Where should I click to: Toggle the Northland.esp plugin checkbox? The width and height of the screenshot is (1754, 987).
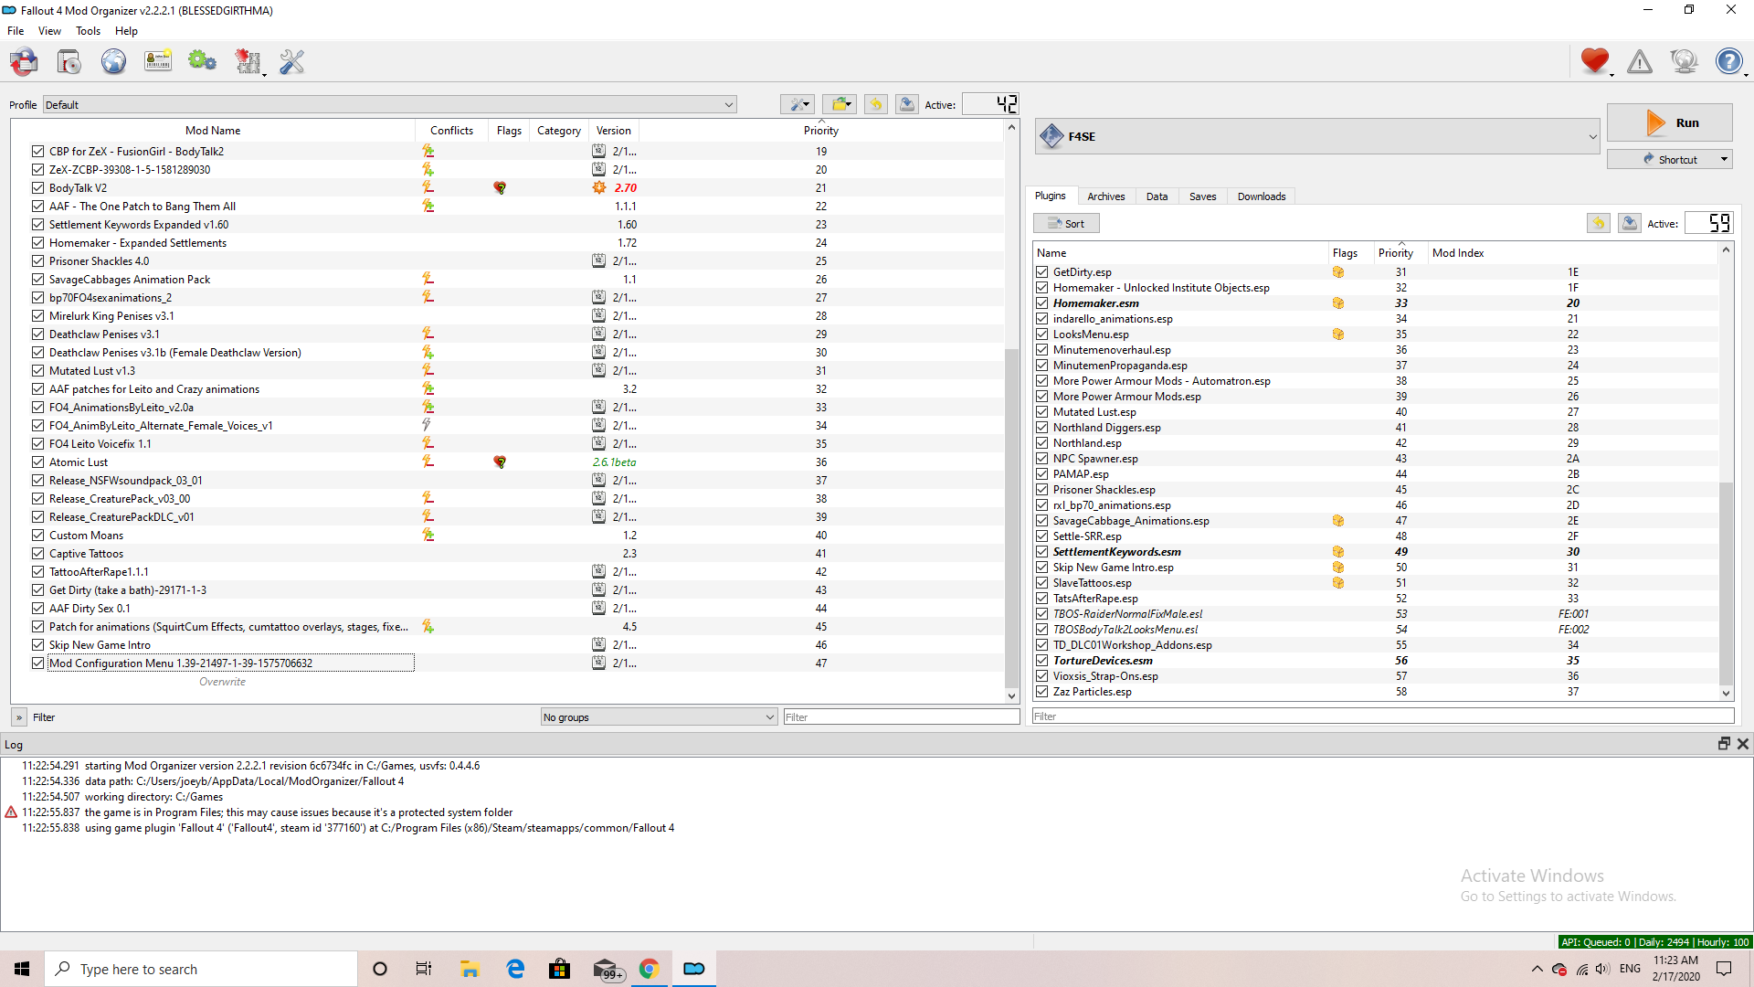coord(1041,443)
